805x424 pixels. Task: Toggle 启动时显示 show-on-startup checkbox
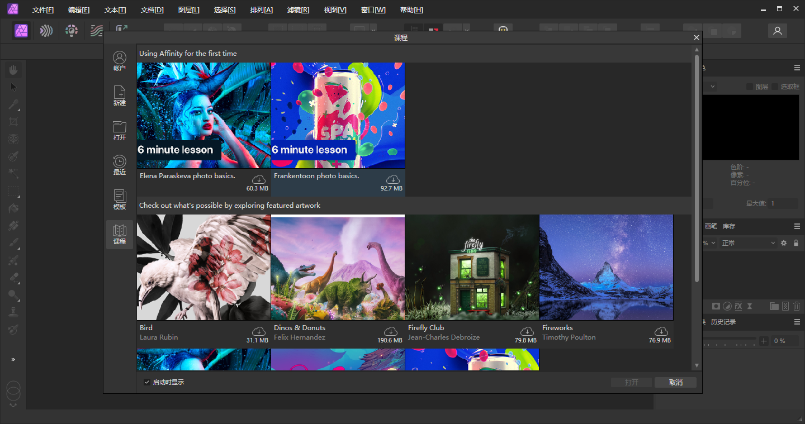coord(147,382)
